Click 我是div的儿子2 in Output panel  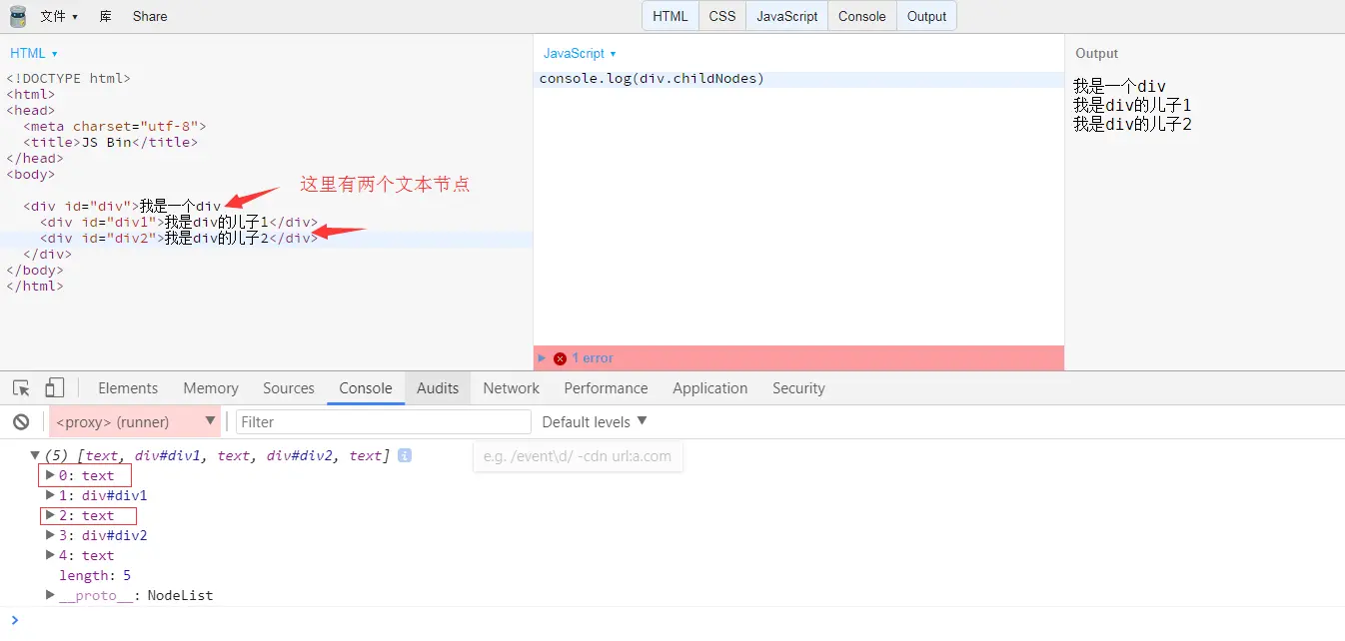coord(1132,124)
